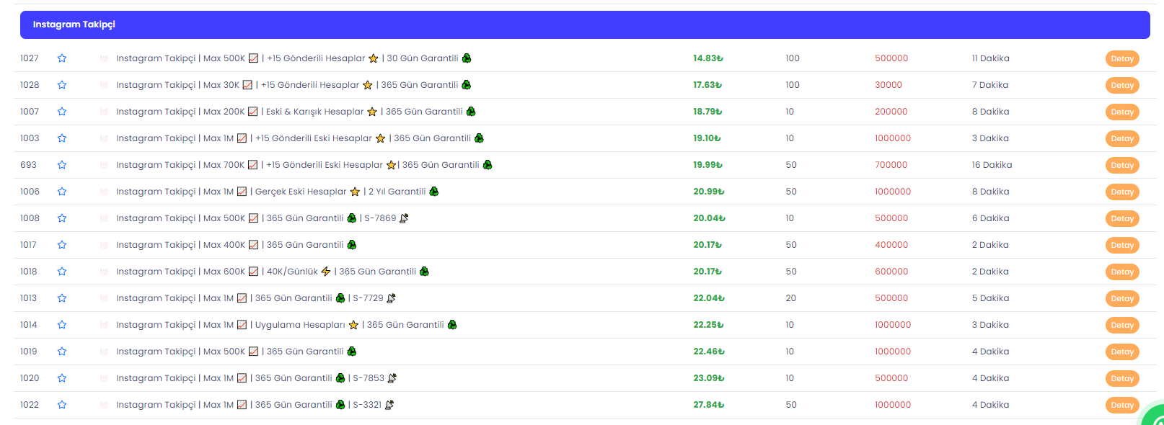
Task: Select service name Max 30K +15 Gönderili Hesaplar
Action: pyautogui.click(x=294, y=85)
